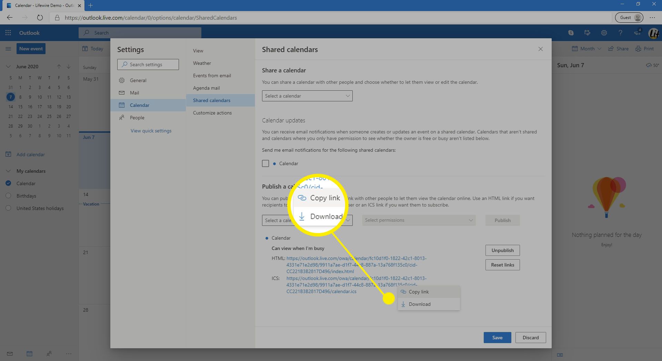
Task: Select Calendar settings category
Action: click(x=148, y=105)
